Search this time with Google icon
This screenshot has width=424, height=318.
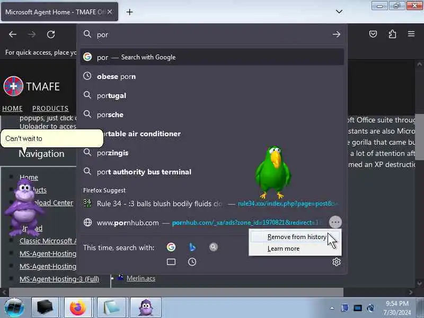coord(171,247)
